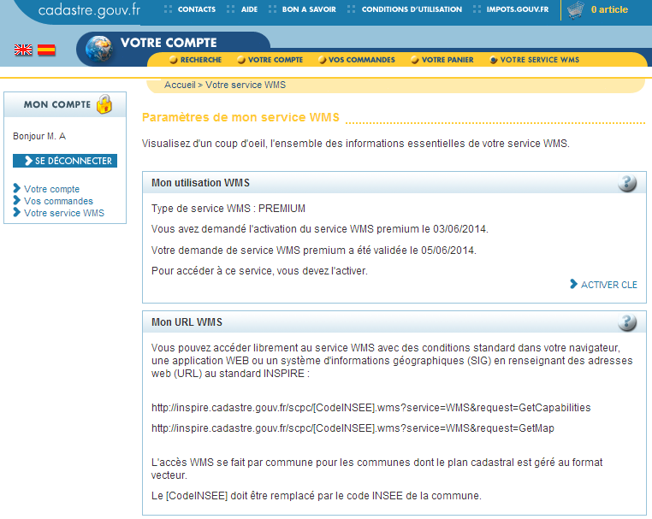Click the Paramètres de mon service WMS heading
The height and width of the screenshot is (519, 652).
(240, 118)
